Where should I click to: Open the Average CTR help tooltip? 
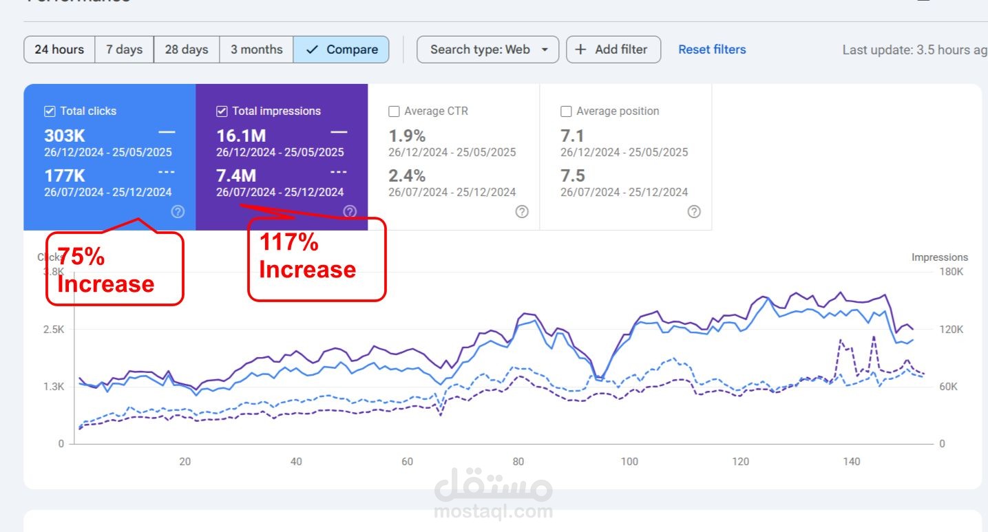521,212
